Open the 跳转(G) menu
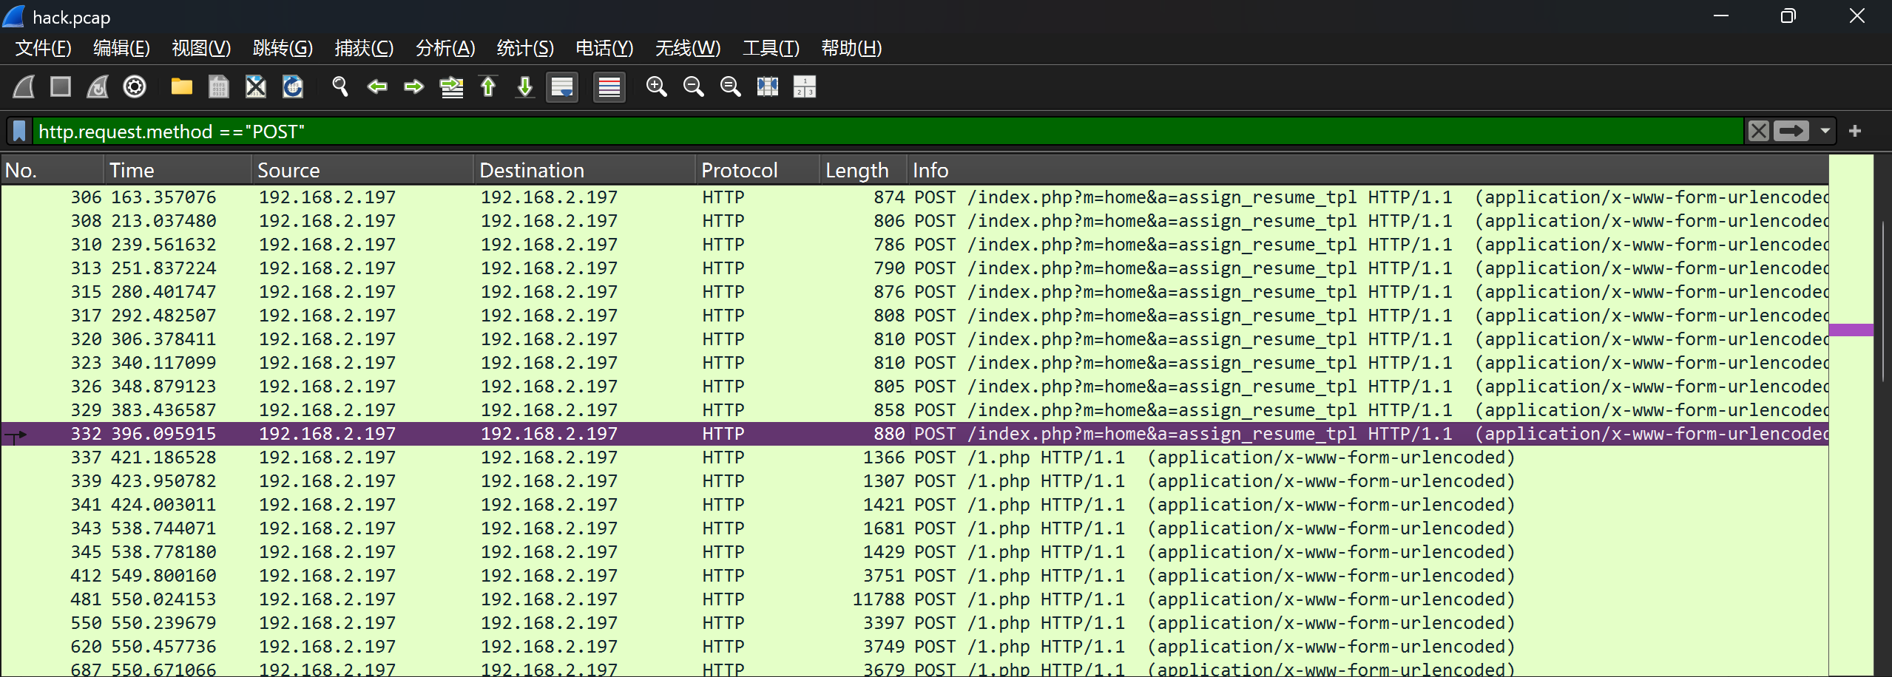Screen dimensions: 1892x677 tap(283, 48)
